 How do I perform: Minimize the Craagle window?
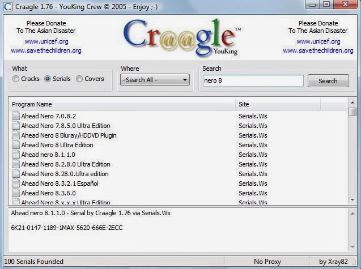click(x=312, y=4)
